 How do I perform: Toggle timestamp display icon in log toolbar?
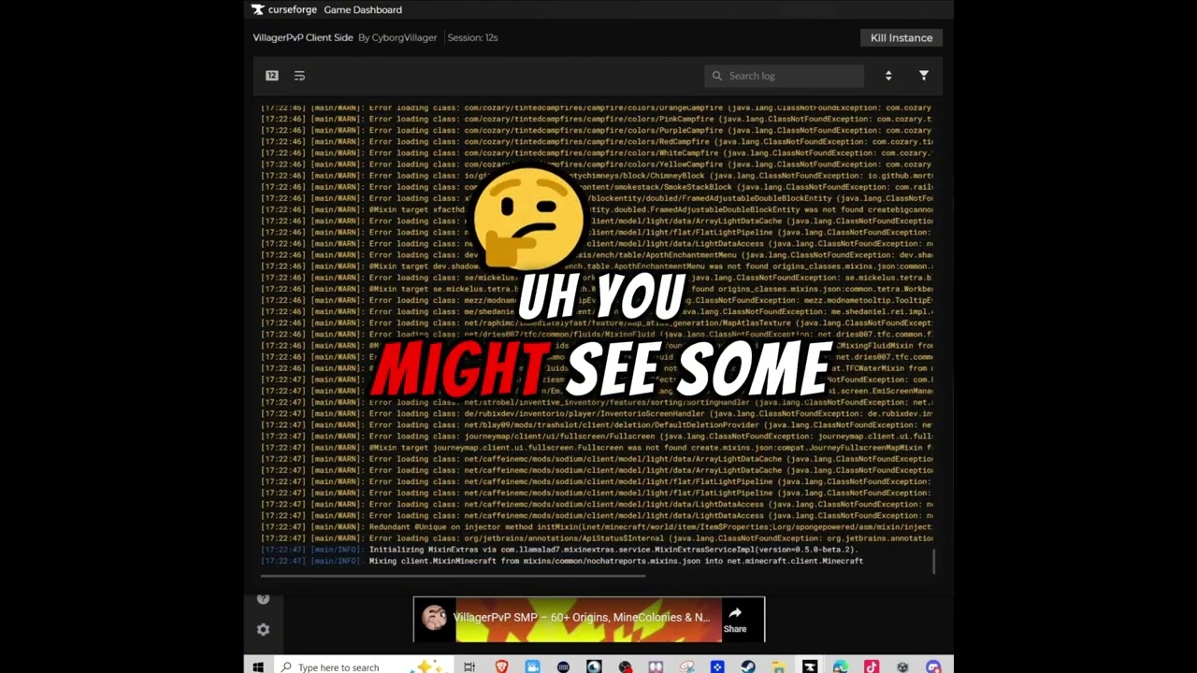click(272, 76)
